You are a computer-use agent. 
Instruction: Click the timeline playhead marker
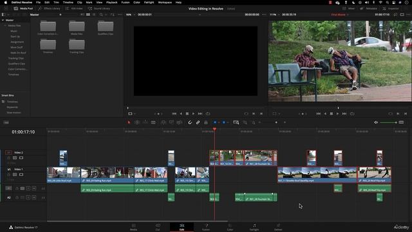pos(214,129)
